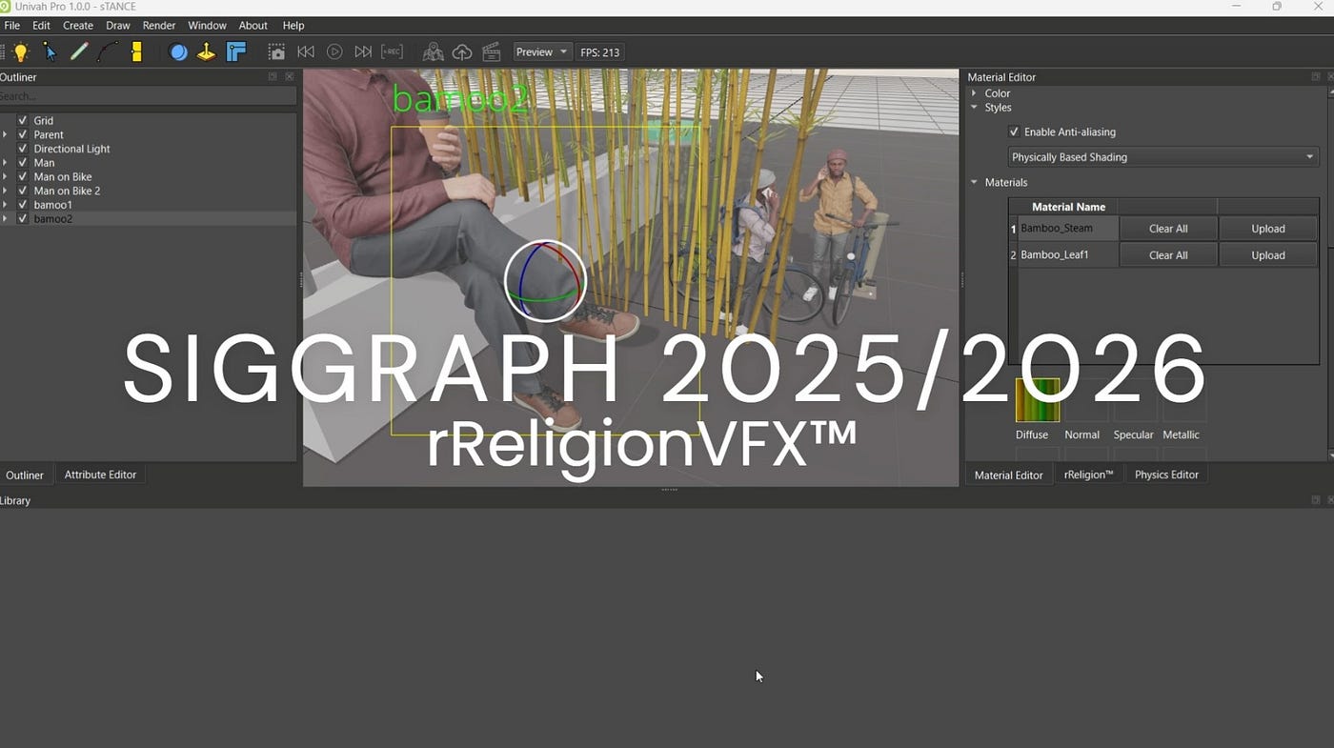The height and width of the screenshot is (748, 1334).
Task: Open the Draw menu
Action: coord(118,26)
